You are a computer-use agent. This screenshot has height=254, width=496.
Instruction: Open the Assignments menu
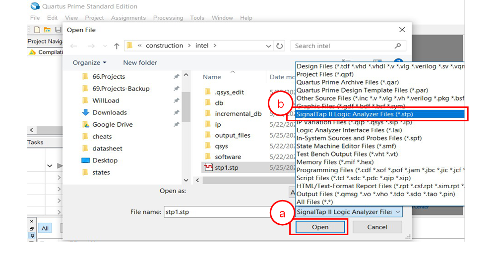point(128,18)
